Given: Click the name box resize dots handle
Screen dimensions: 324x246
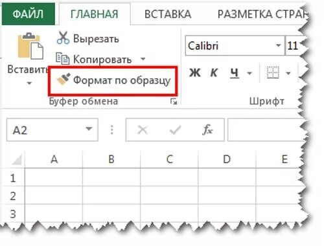Looking at the screenshot, I should coord(112,129).
